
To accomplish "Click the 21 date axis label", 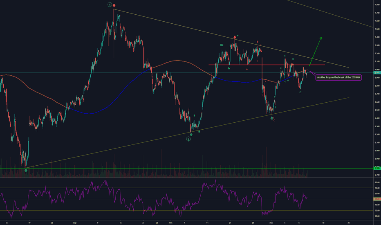I will (x=230, y=223).
